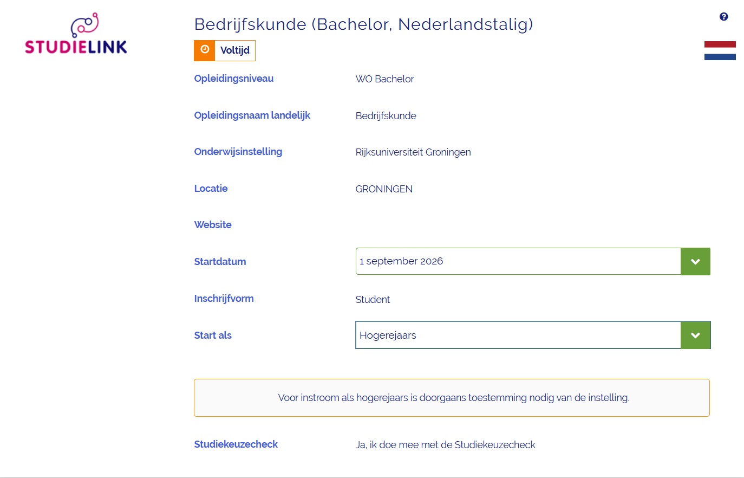Click the clock icon inside the Voltijd badge
Image resolution: width=744 pixels, height=478 pixels.
pyautogui.click(x=205, y=50)
